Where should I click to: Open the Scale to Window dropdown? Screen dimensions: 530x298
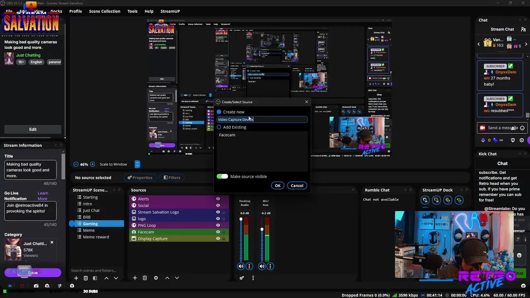click(120, 164)
